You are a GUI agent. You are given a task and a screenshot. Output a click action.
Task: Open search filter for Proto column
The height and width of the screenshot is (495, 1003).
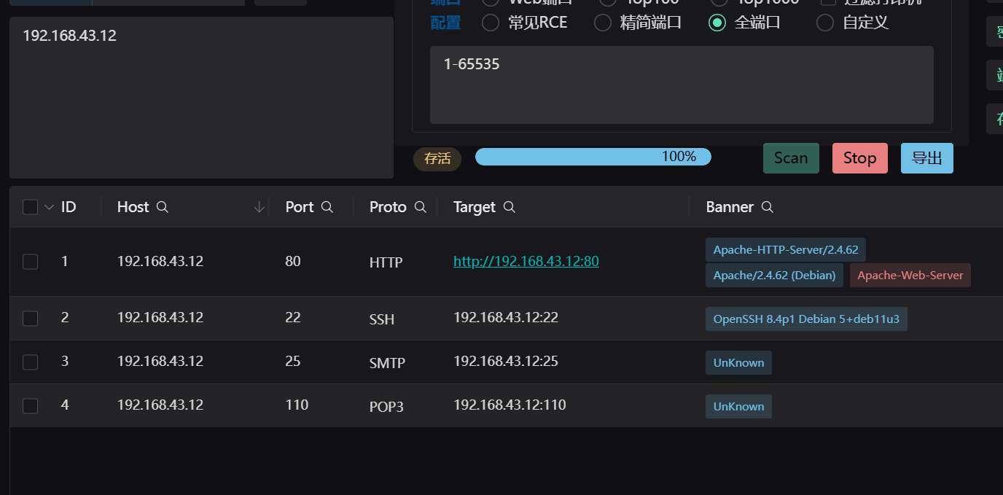click(x=420, y=207)
